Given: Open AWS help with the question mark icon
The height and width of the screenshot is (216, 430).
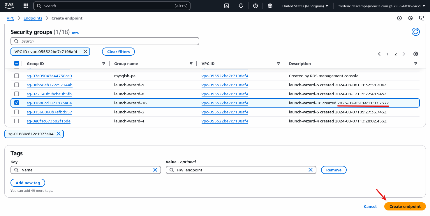Looking at the screenshot, I should (x=255, y=6).
